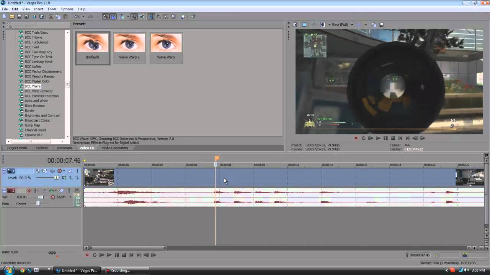Open the Insert menu
The width and height of the screenshot is (490, 275).
click(x=38, y=9)
